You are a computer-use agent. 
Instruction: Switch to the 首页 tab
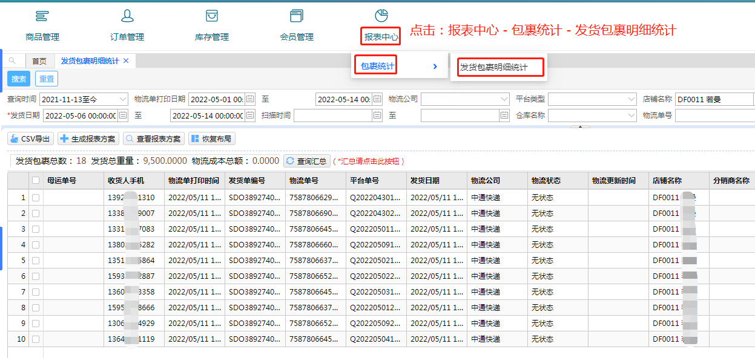39,61
